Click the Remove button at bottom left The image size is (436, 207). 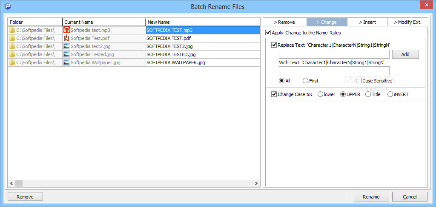pyautogui.click(x=25, y=197)
